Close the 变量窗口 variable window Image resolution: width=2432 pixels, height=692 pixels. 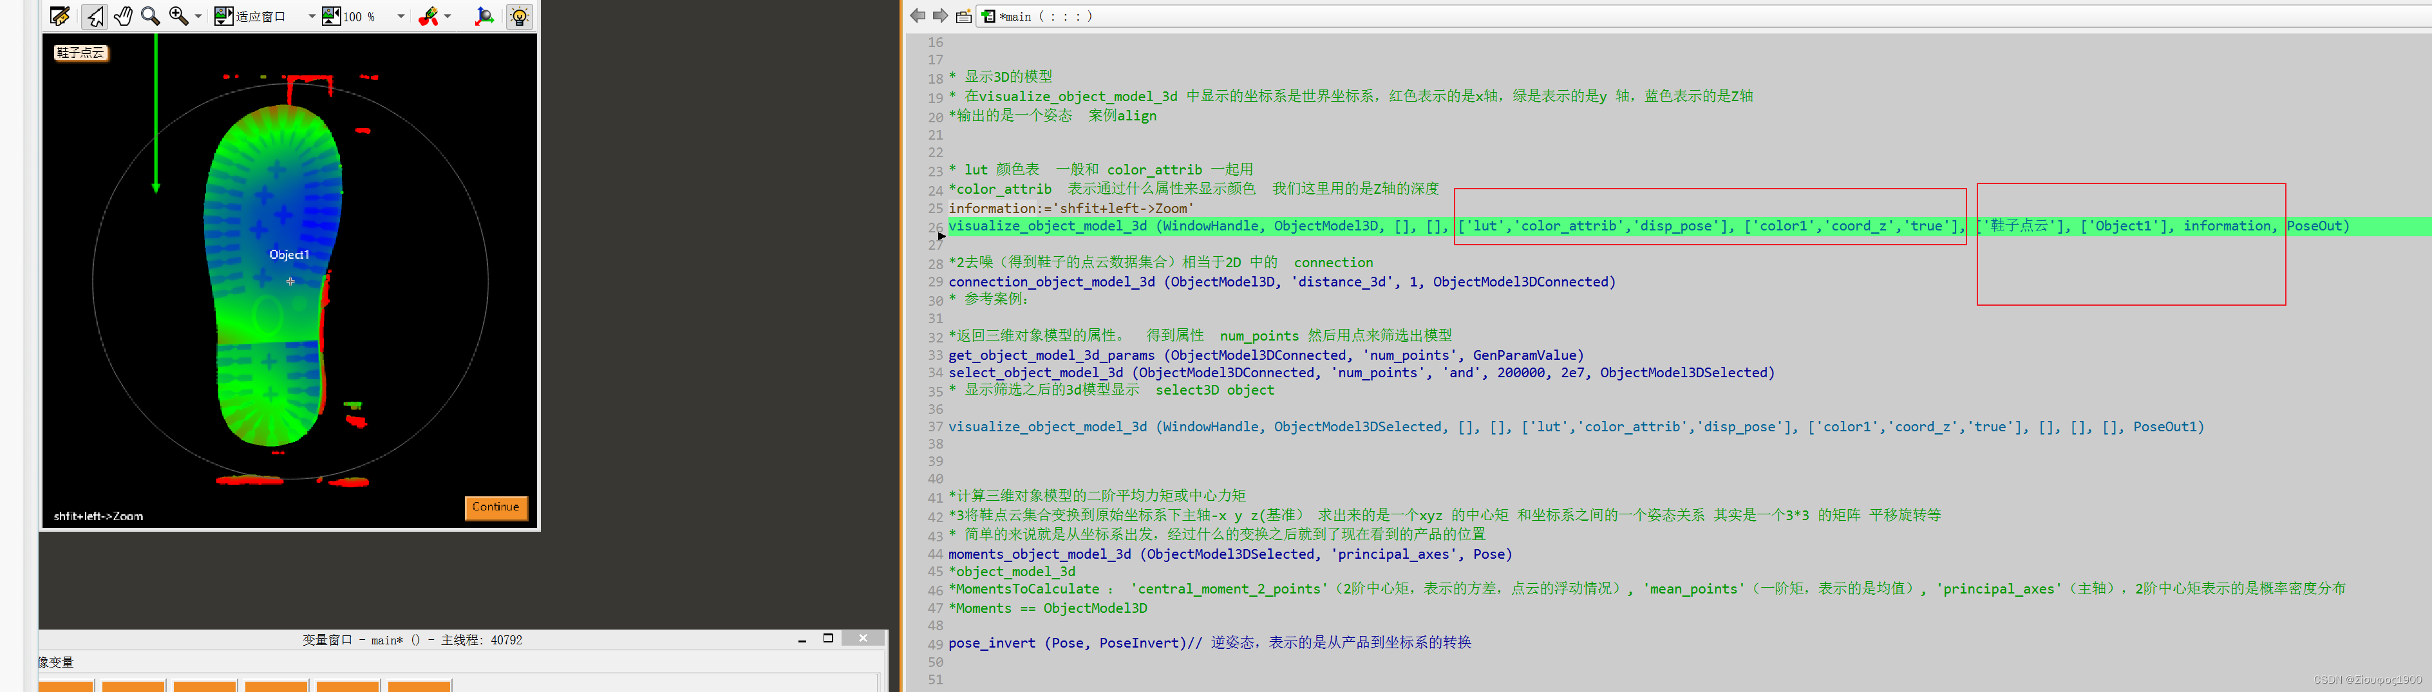863,639
